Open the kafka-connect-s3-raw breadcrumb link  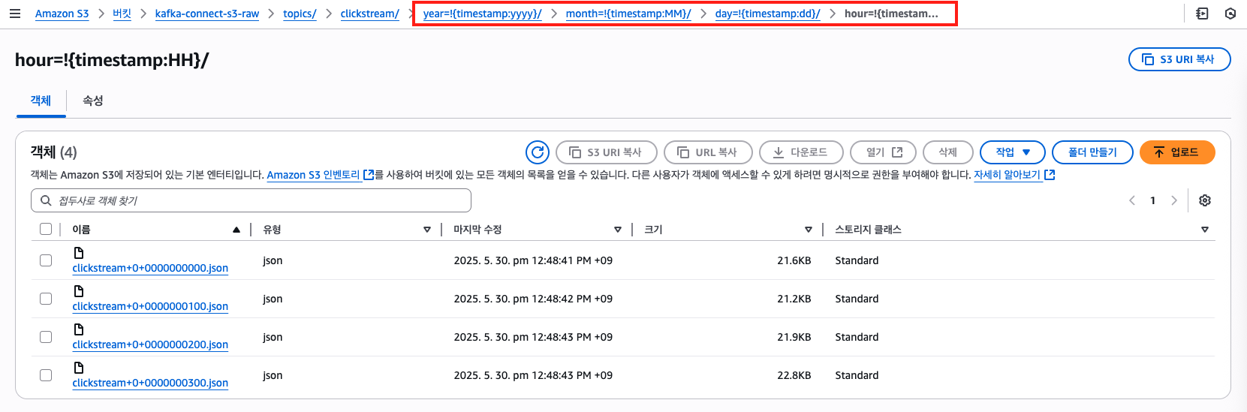(207, 14)
